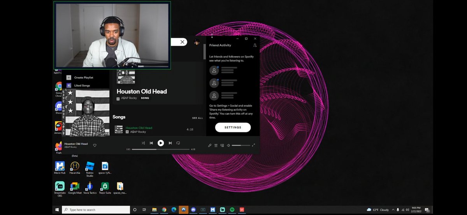Open the lyrics microphone icon
The image size is (467, 215).
coord(210,145)
